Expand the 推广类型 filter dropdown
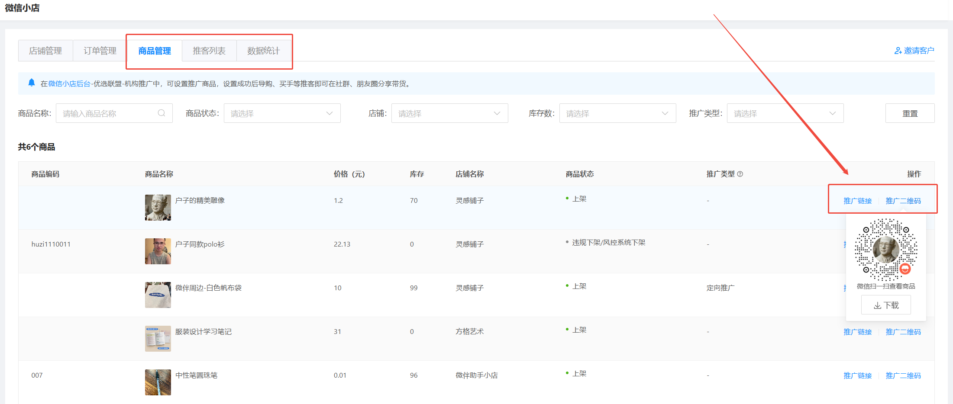 [785, 113]
